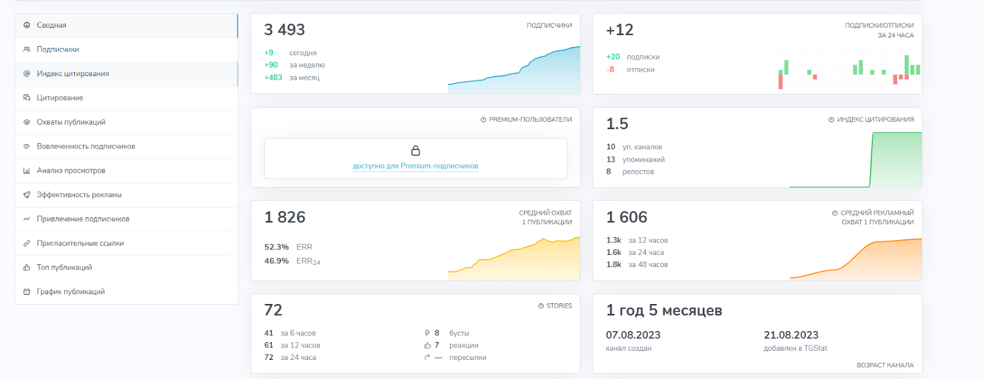Click the Сводная sidebar icon

(26, 25)
